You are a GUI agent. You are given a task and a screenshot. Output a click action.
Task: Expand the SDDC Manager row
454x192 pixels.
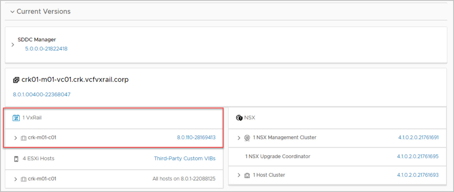13,45
